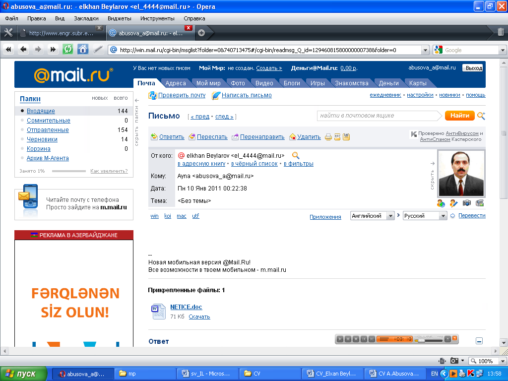Screen dimensions: 508x381
Task: Switch to the Мой мир tab
Action: (x=208, y=83)
